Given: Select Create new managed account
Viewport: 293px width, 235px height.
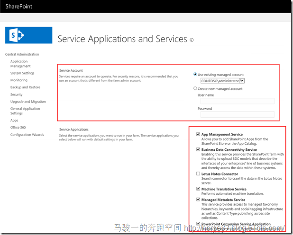Looking at the screenshot, I should [195, 88].
